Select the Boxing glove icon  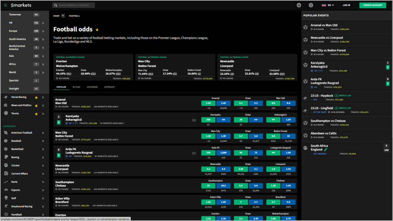coord(6,157)
